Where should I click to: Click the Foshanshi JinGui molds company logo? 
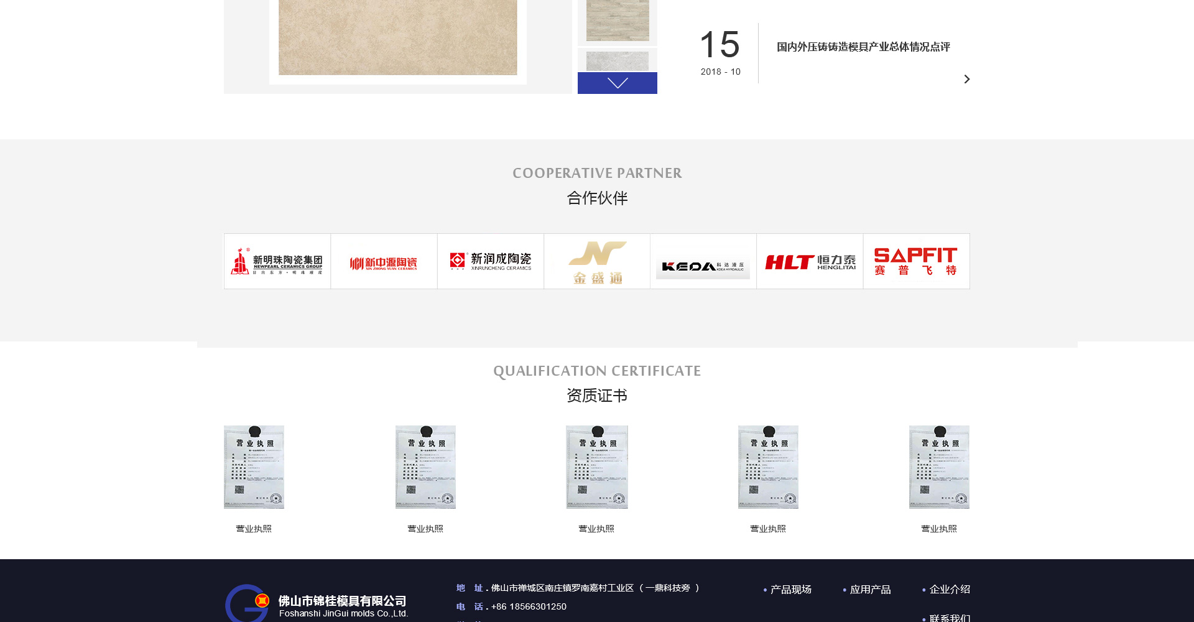click(317, 603)
